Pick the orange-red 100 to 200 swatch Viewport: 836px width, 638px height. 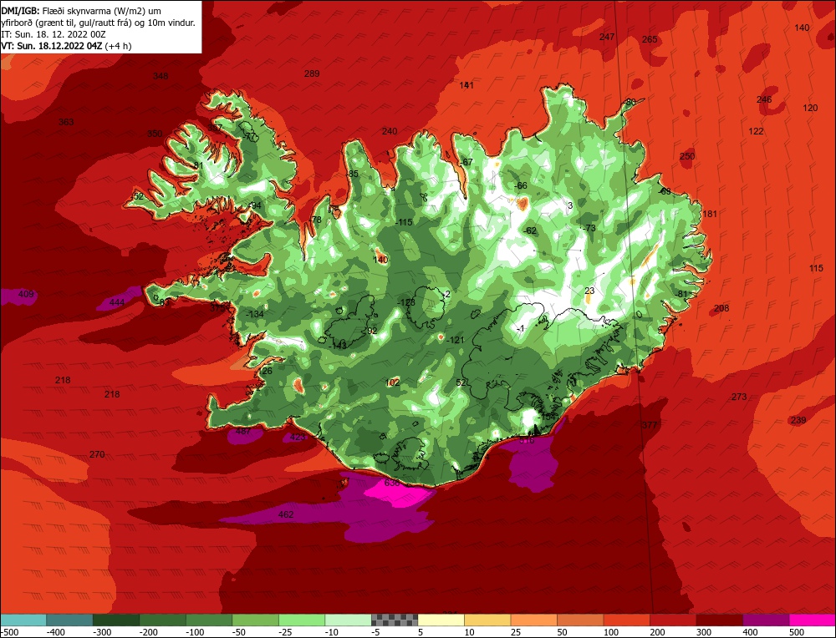(x=626, y=620)
